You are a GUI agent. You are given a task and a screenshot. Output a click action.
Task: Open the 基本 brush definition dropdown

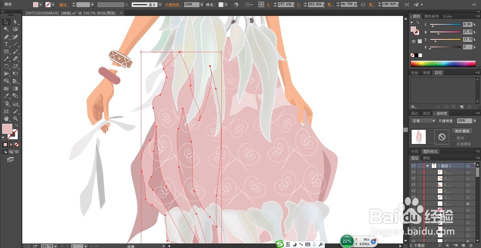pos(160,5)
